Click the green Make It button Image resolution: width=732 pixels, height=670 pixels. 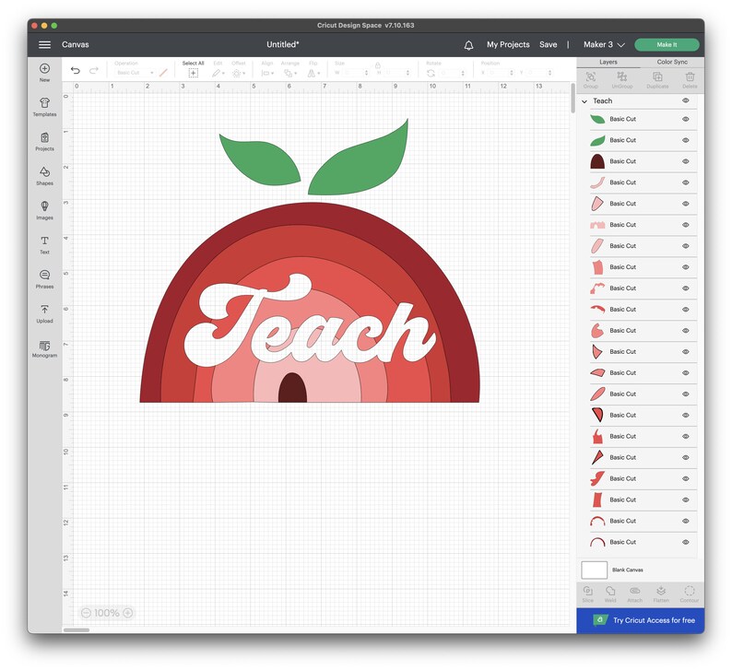(x=667, y=45)
